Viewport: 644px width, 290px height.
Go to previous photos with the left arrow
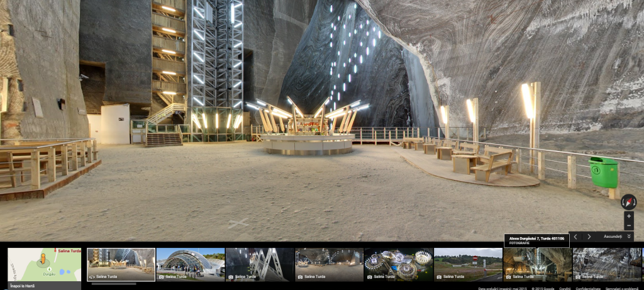(x=575, y=237)
